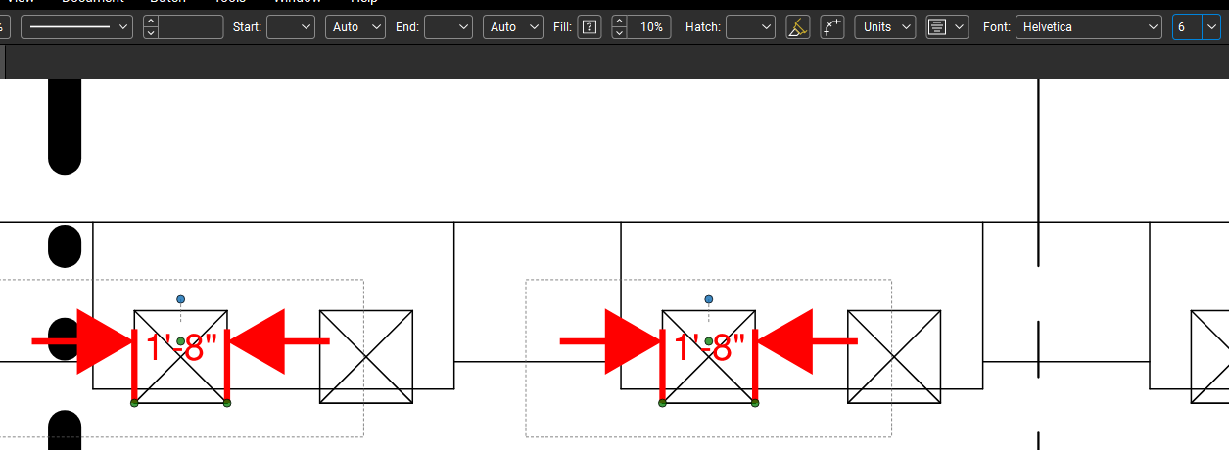The image size is (1229, 450).
Task: Select the right 1'-8" measurement text
Action: point(710,347)
